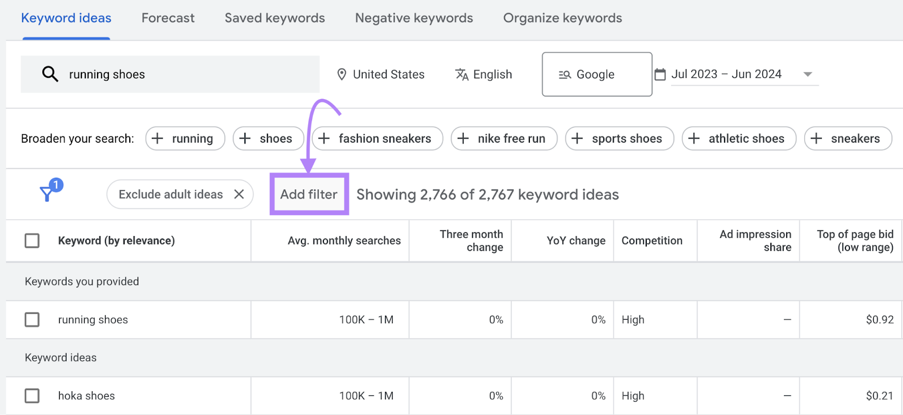This screenshot has width=903, height=415.
Task: Open the calendar icon for date range
Action: pos(660,74)
